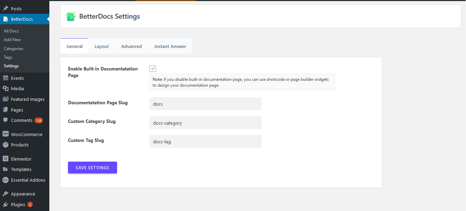Click the Add New submenu link
Image resolution: width=466 pixels, height=211 pixels.
(x=12, y=40)
